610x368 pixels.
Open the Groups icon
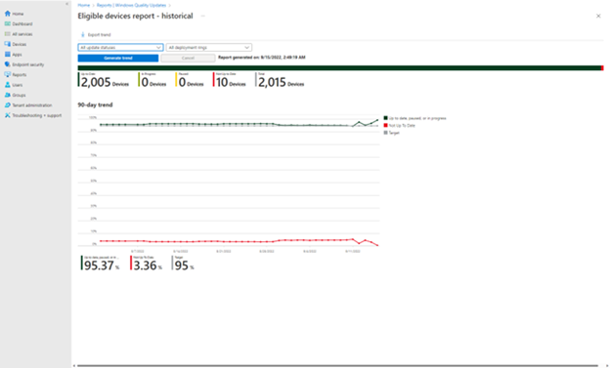tap(8, 95)
